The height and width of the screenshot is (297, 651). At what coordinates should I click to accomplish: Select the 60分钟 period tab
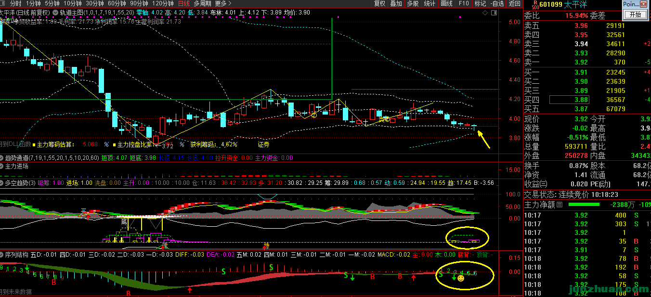(x=117, y=3)
